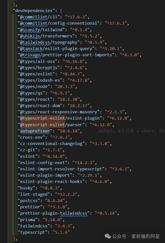Click the opening brace after devDependencies
The width and height of the screenshot is (165, 243).
(x=61, y=11)
